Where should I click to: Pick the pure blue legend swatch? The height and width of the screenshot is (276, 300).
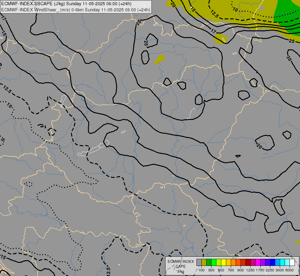click(272, 262)
